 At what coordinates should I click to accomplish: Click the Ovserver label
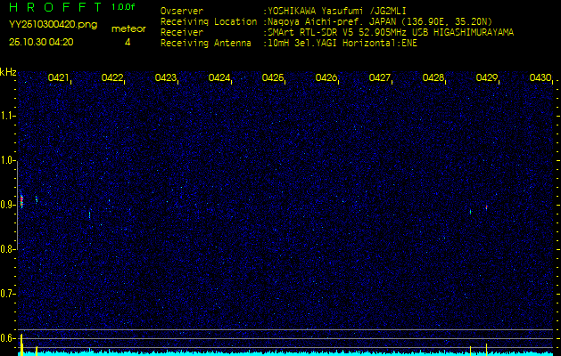click(x=182, y=11)
